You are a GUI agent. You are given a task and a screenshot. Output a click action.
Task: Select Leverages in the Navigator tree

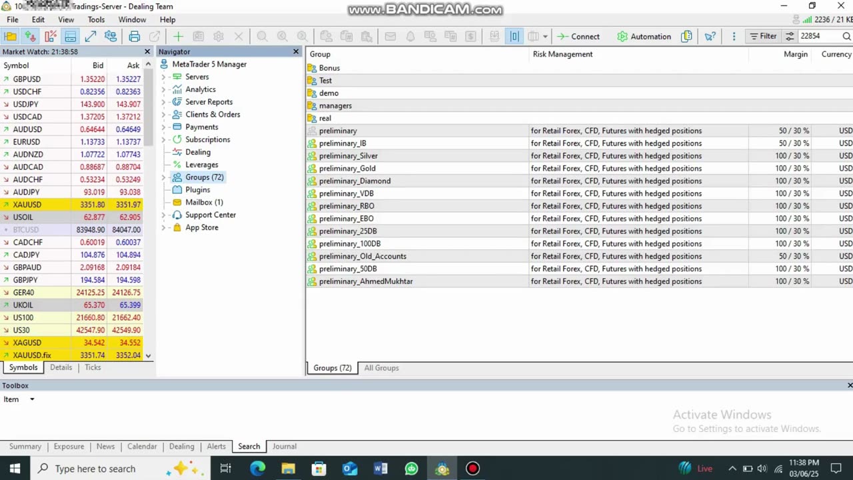pyautogui.click(x=201, y=165)
